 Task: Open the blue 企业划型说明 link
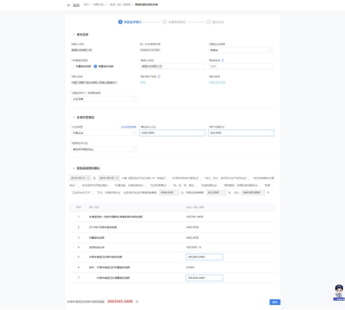pos(129,127)
